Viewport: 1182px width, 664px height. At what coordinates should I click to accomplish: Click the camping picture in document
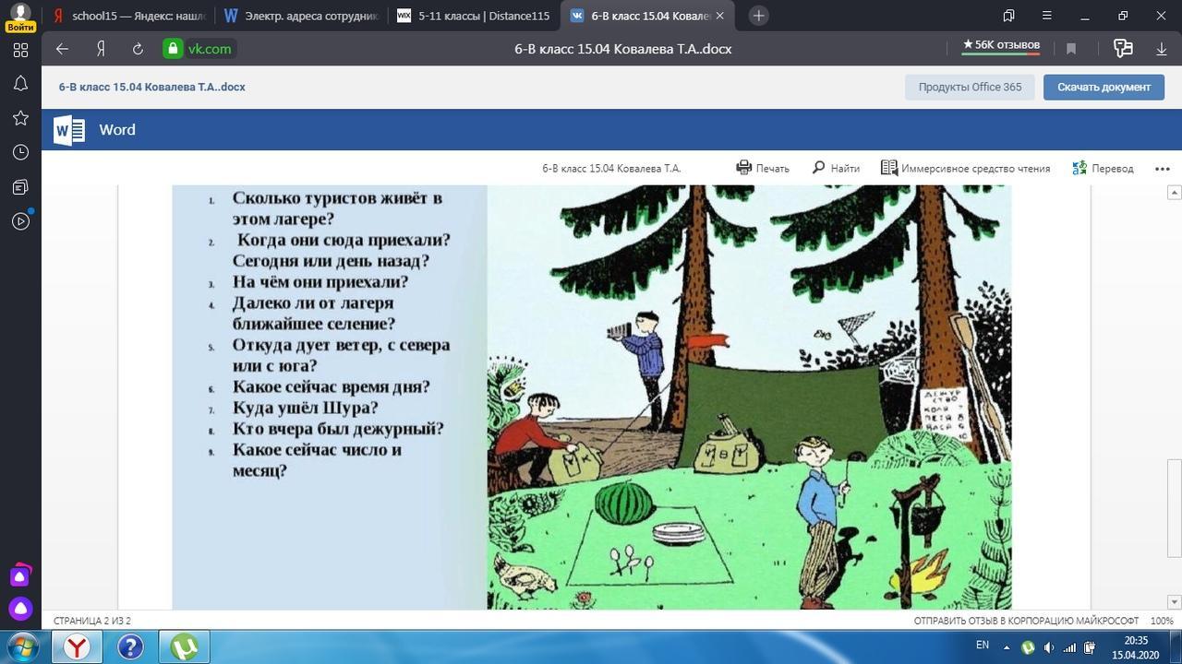[x=749, y=397]
